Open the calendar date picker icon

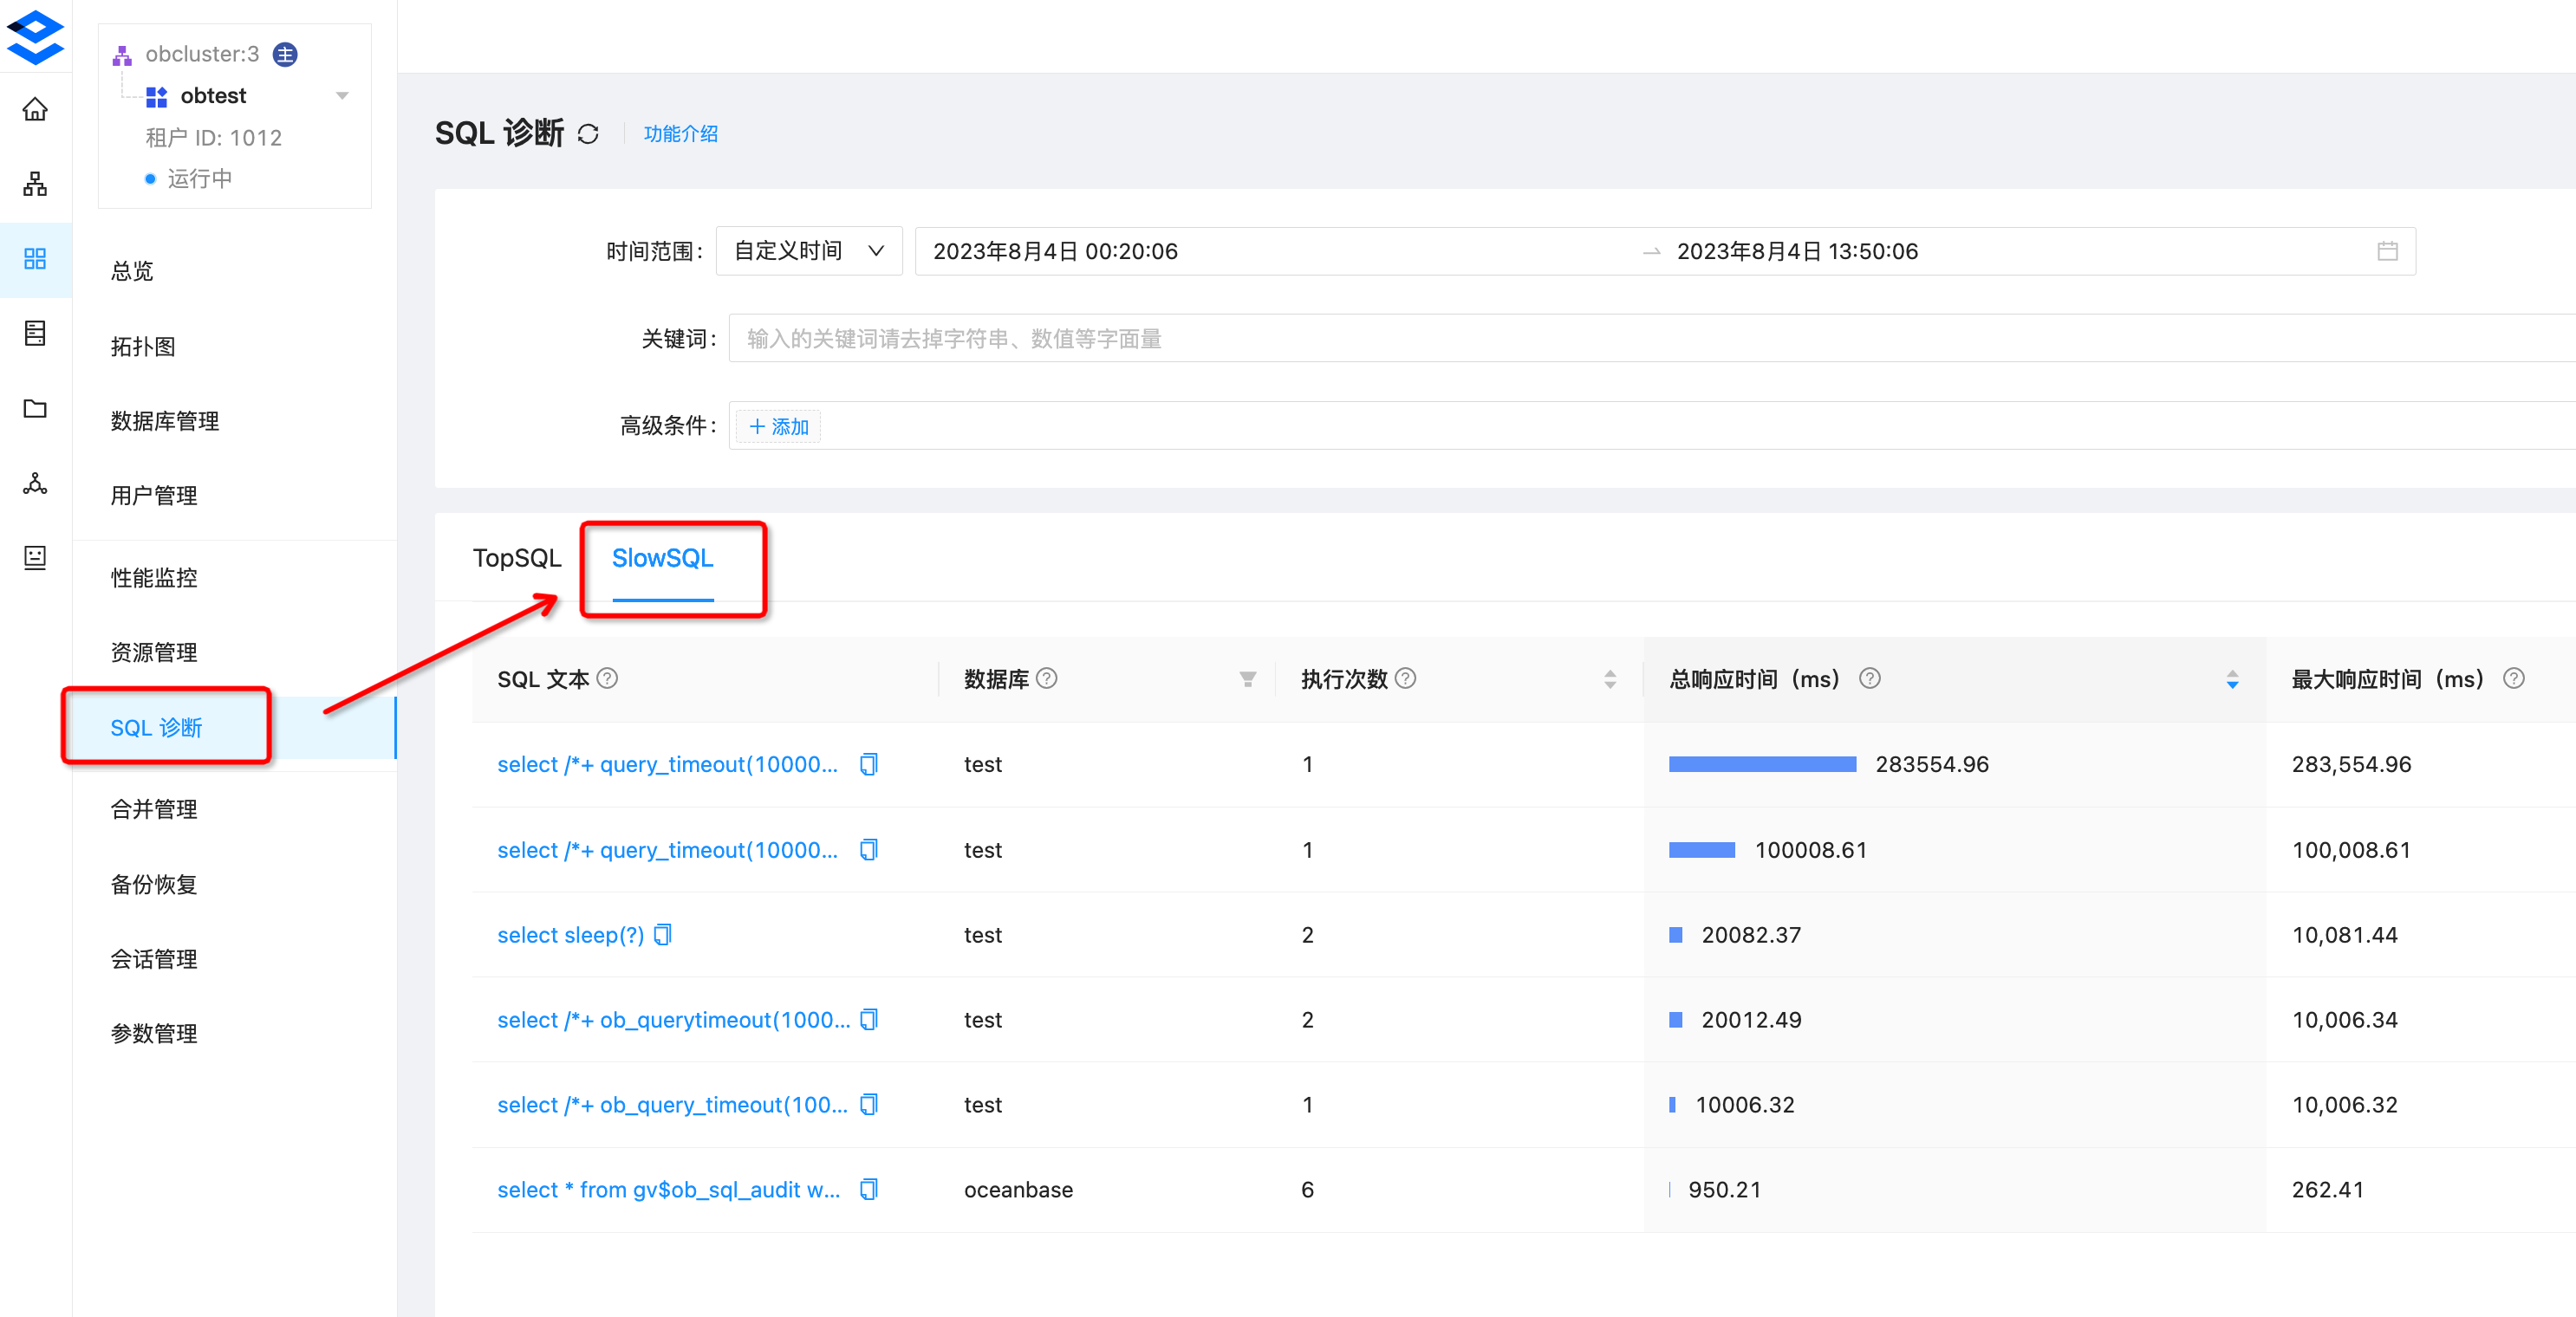pos(2390,251)
